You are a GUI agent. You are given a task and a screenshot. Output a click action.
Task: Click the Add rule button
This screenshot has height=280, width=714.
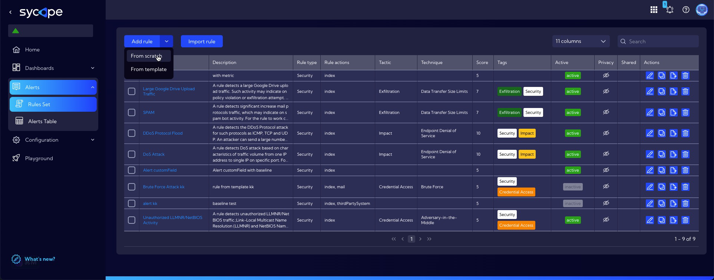(x=142, y=41)
